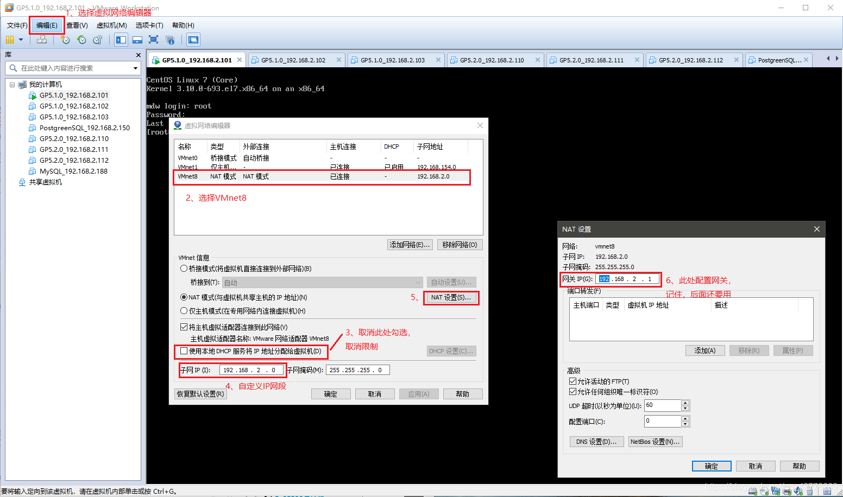This screenshot has width=843, height=497.
Task: Click the 添加网络(E)... button
Action: point(410,245)
